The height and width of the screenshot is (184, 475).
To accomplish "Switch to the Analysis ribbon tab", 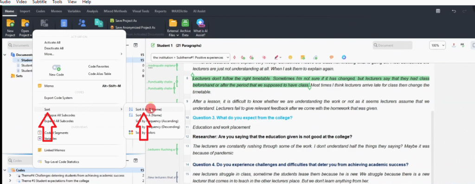I will point(92,11).
